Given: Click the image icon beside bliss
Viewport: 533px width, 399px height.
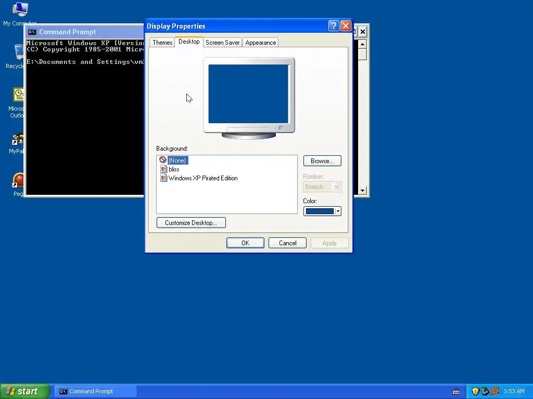Looking at the screenshot, I should coord(163,169).
